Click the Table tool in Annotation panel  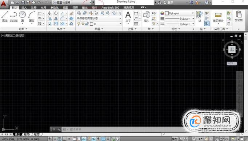click(x=136, y=24)
